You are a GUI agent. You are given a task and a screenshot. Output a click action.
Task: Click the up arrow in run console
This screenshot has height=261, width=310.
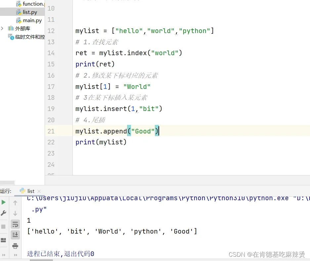[x=15, y=203]
